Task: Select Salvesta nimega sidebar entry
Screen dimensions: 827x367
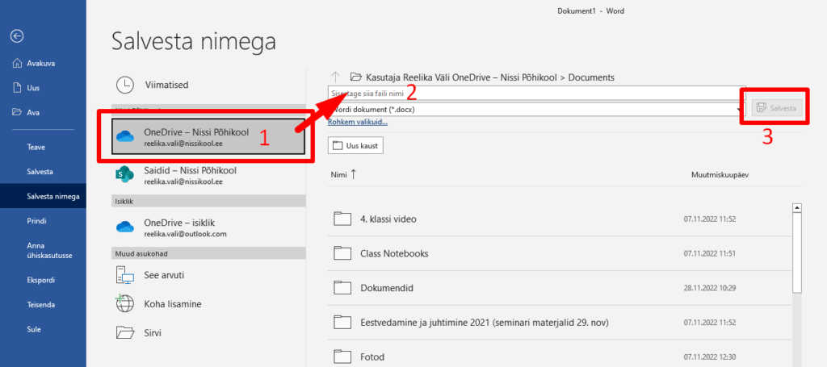Action: coord(43,196)
